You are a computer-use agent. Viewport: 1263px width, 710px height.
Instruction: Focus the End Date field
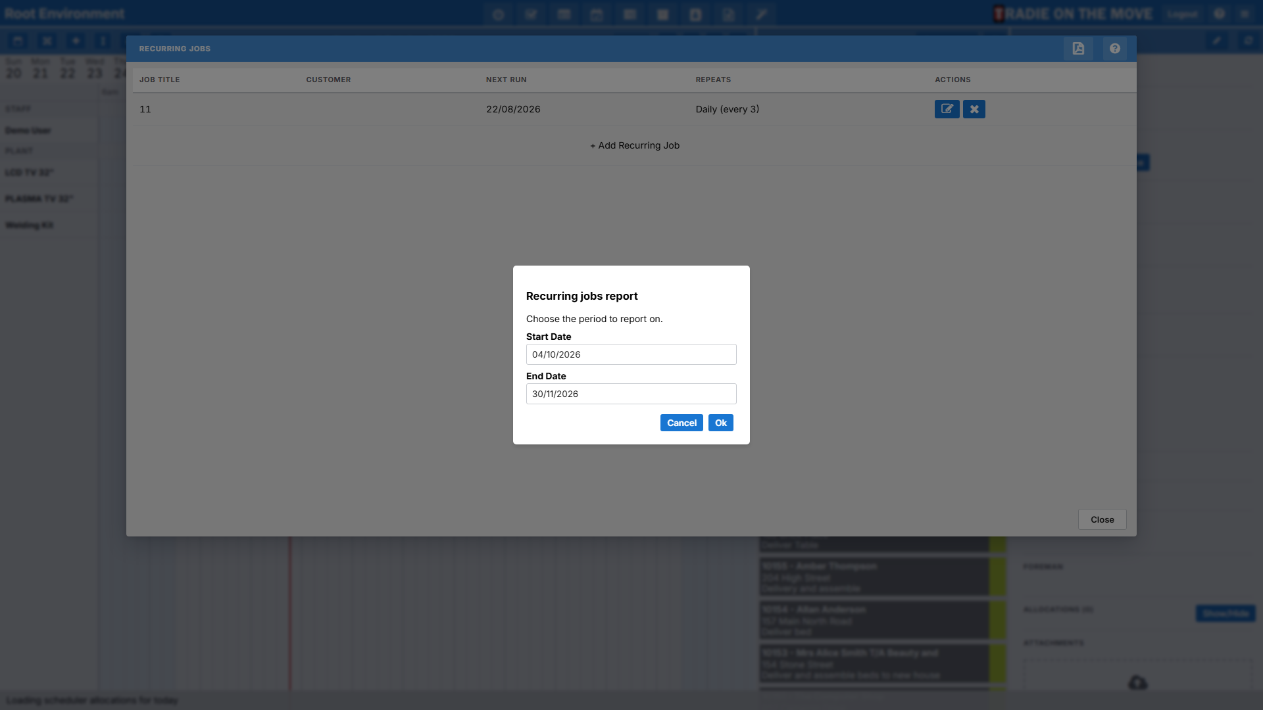(631, 394)
